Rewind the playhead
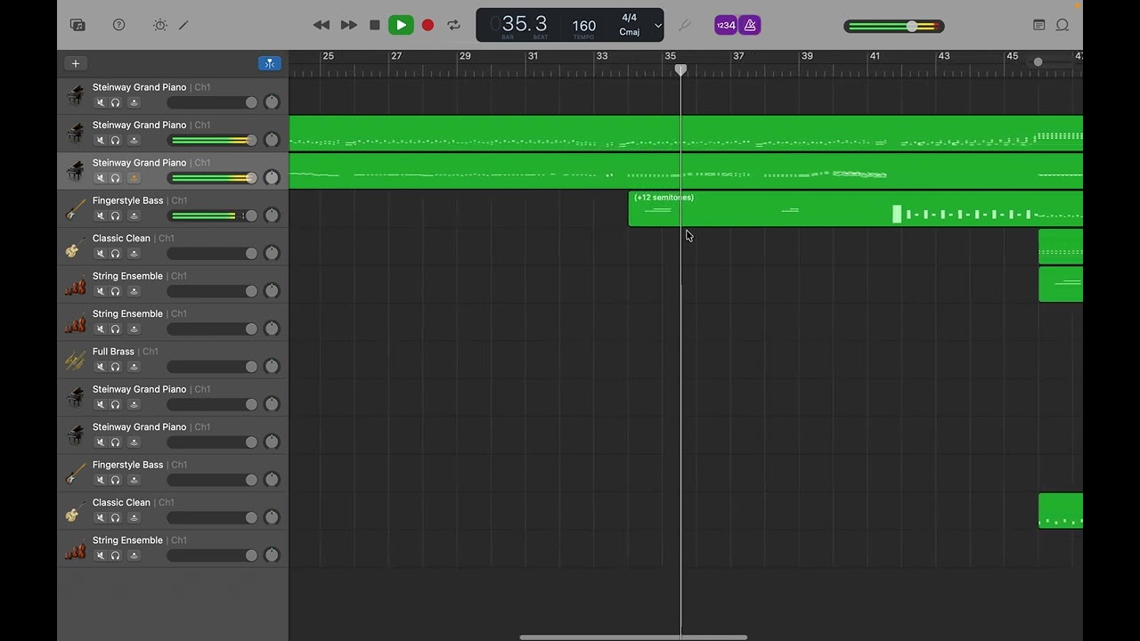 pos(322,25)
